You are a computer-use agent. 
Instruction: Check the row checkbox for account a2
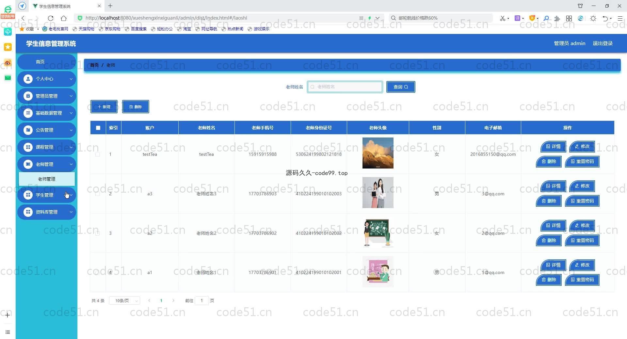tap(97, 233)
